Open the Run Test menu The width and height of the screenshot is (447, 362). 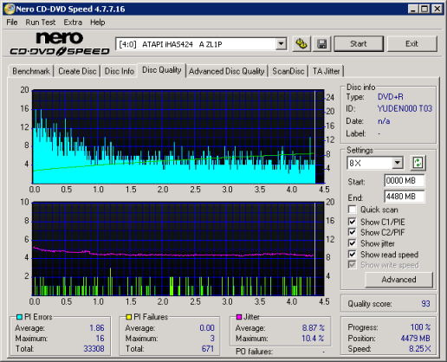41,23
